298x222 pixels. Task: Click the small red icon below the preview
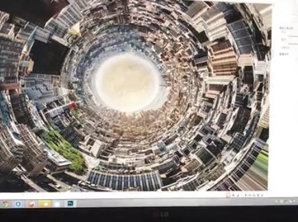coord(228,195)
